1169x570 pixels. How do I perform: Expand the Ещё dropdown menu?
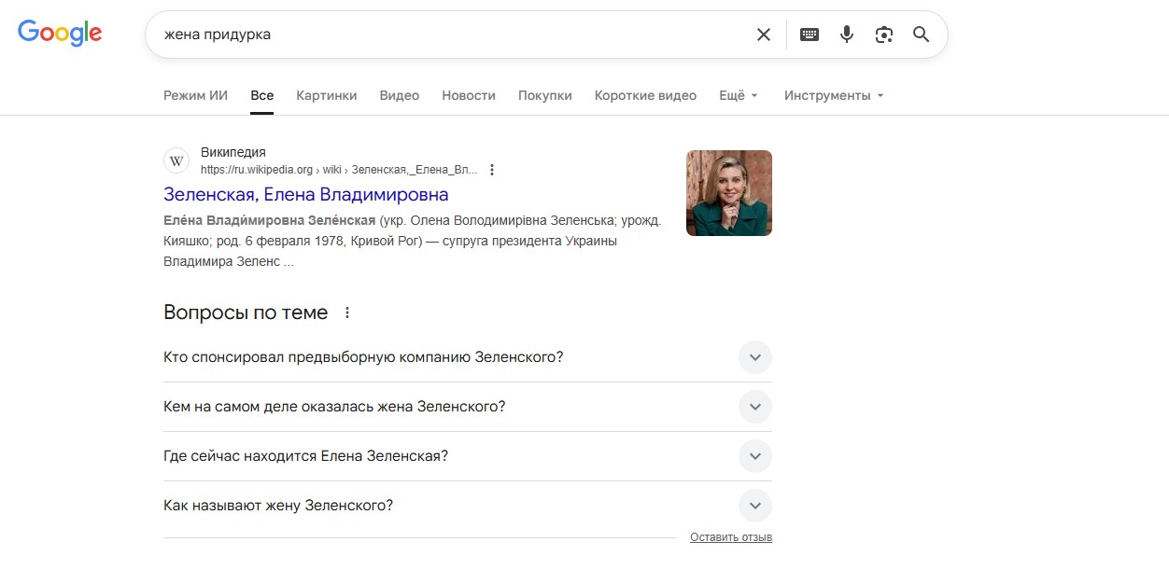[738, 95]
